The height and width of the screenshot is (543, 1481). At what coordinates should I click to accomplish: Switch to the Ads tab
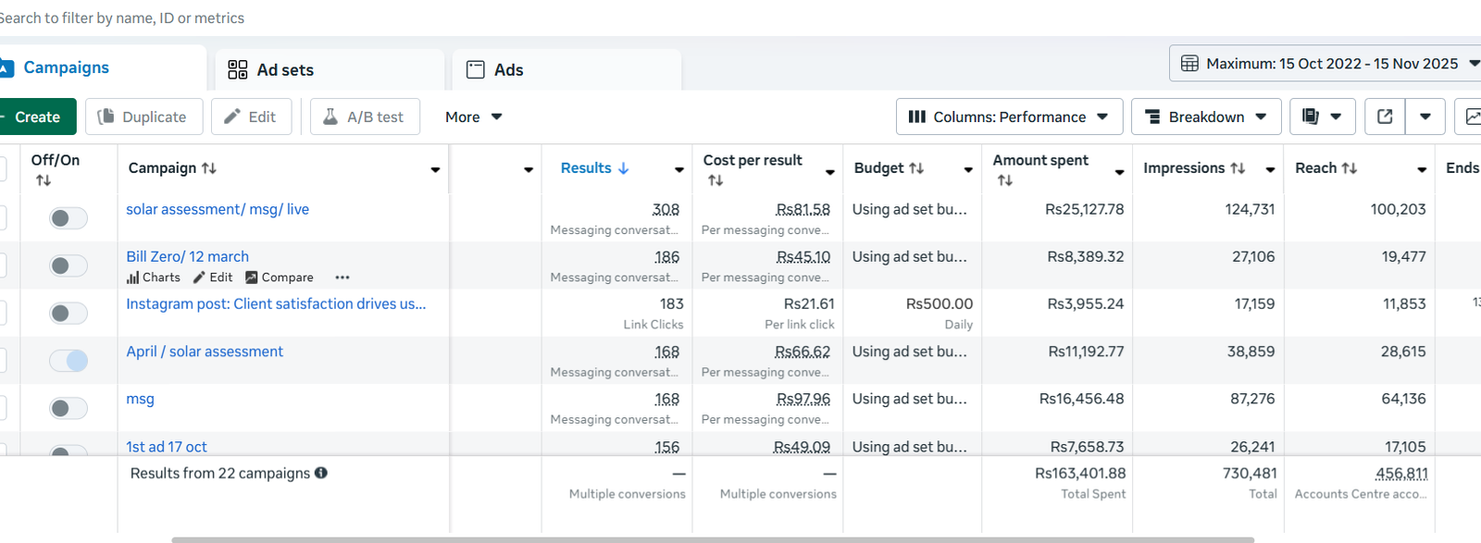click(507, 70)
